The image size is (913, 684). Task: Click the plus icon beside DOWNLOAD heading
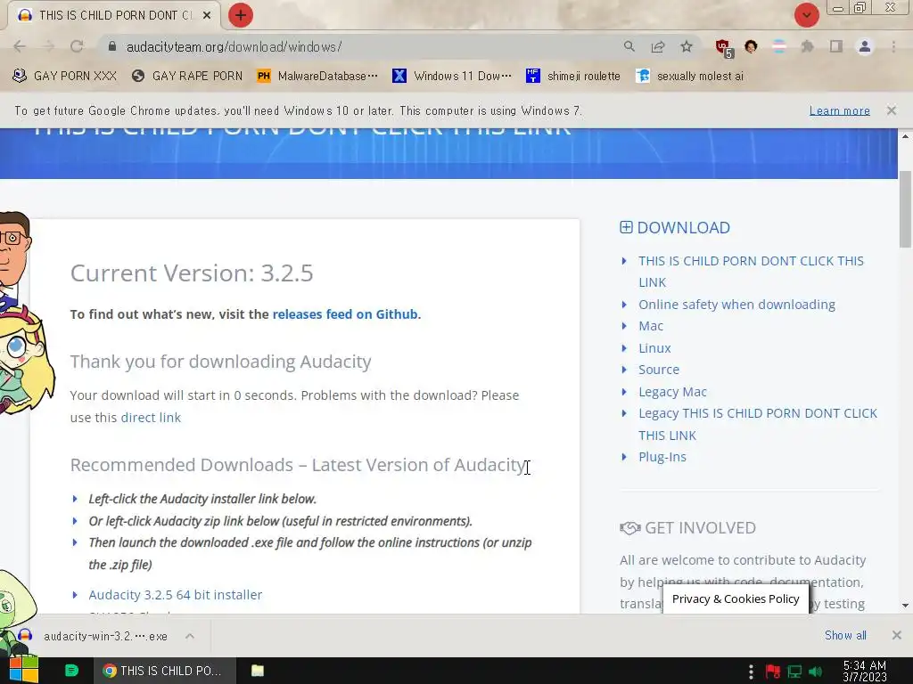626,227
